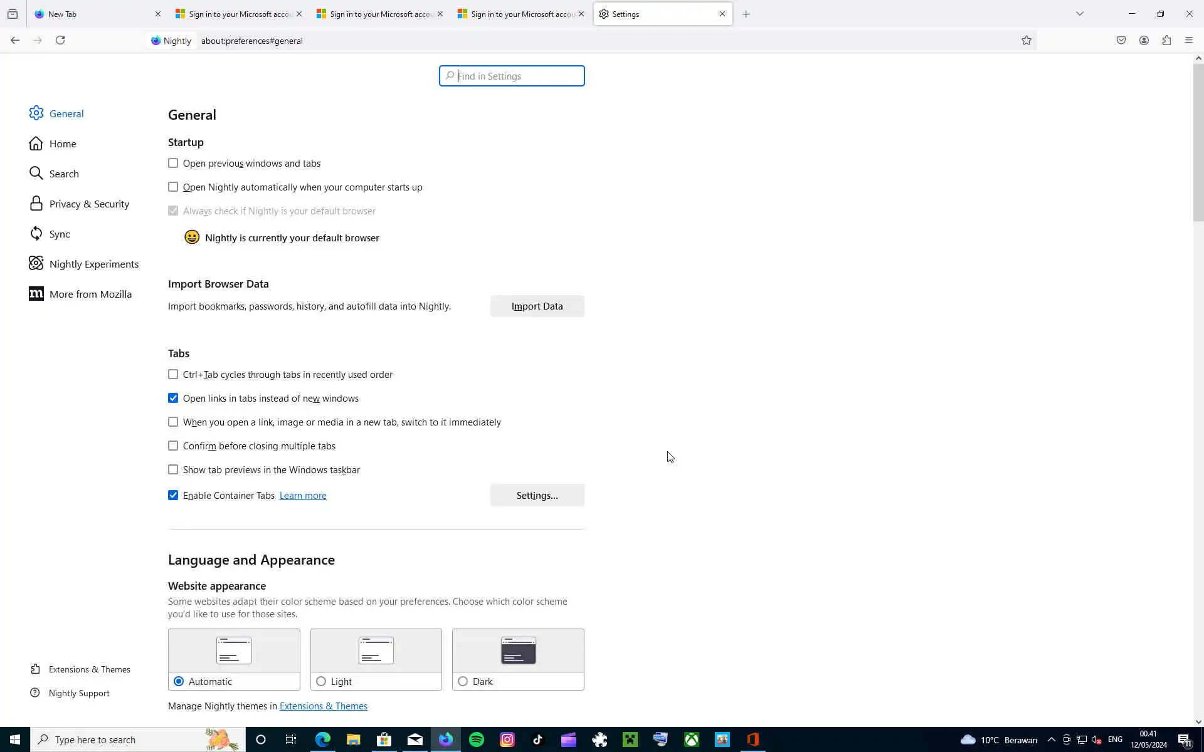Select the Dark website appearance option
The width and height of the screenshot is (1204, 752).
[463, 681]
